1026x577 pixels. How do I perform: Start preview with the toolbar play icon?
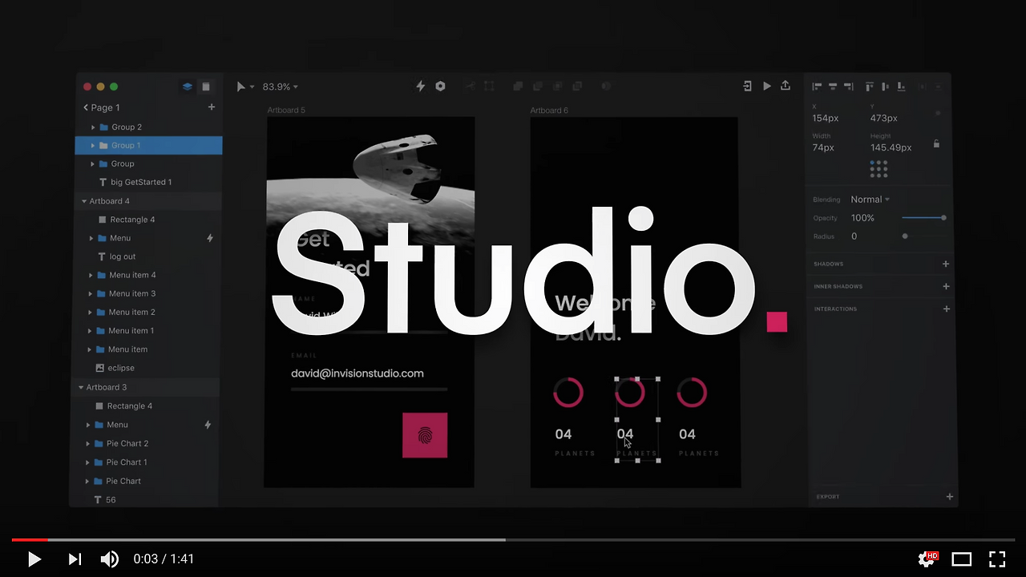(x=767, y=86)
